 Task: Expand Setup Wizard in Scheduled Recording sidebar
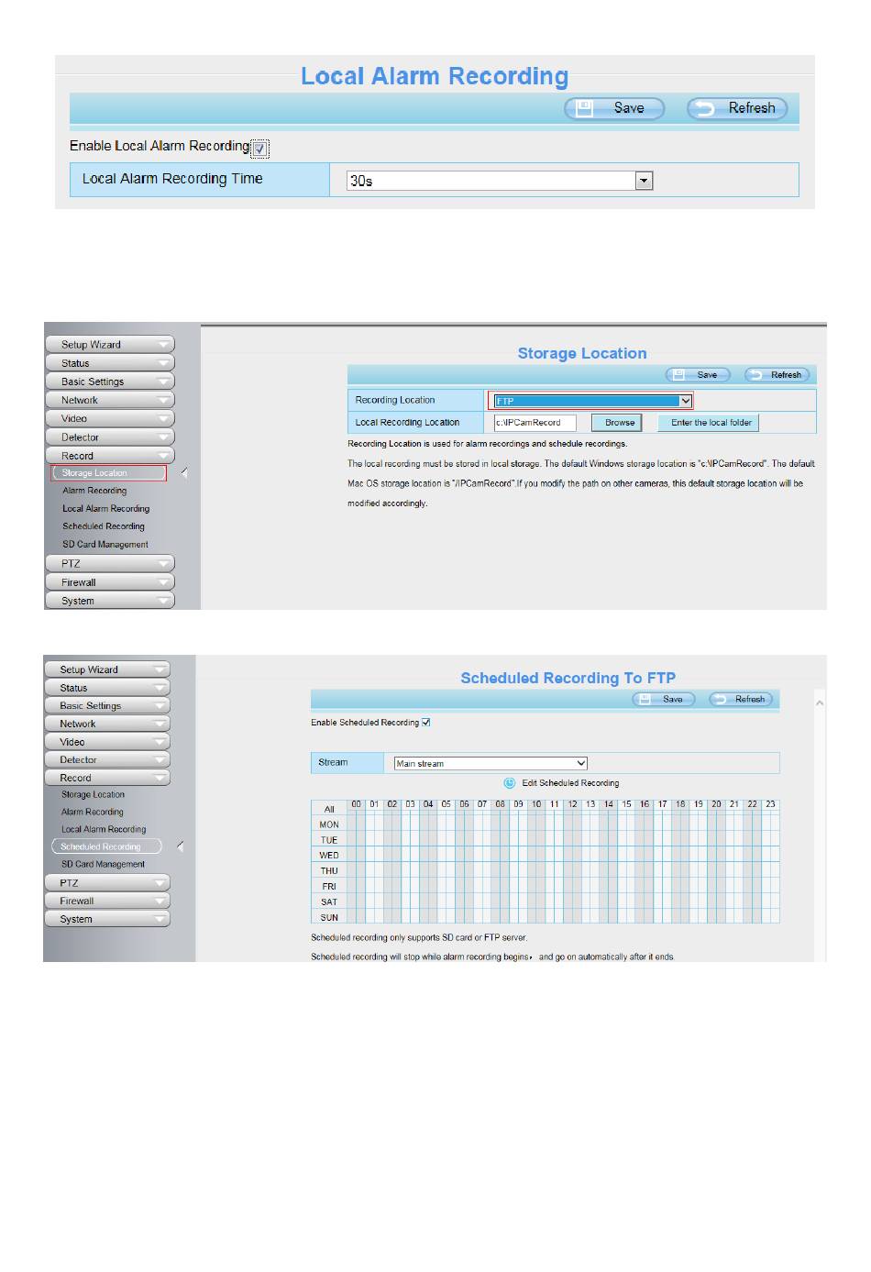[x=107, y=670]
